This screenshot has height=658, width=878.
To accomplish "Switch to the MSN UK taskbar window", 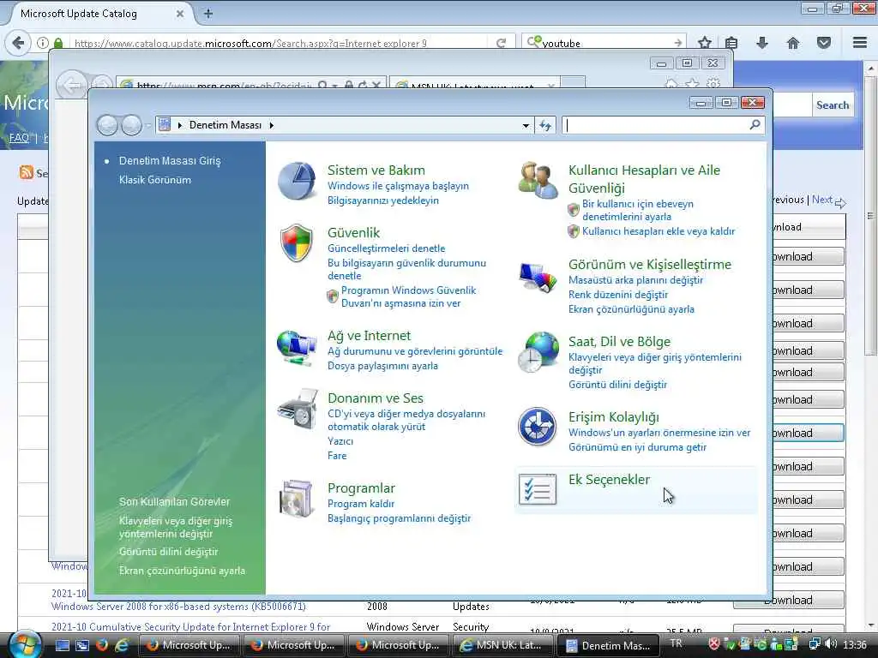I will click(502, 645).
